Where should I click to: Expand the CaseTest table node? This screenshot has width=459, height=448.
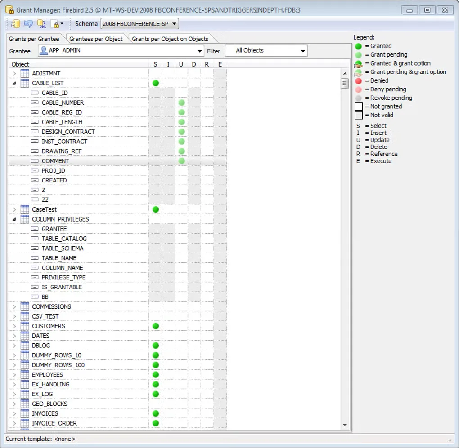[x=14, y=209]
